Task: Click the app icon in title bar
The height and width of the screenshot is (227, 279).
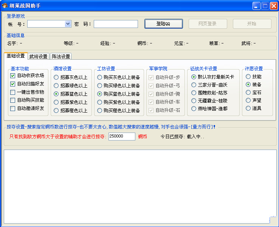Action: click(5, 6)
